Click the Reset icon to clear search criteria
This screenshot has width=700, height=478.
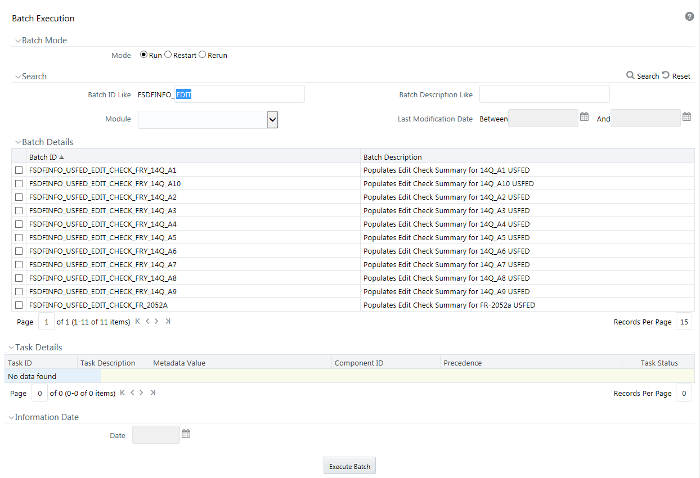666,75
